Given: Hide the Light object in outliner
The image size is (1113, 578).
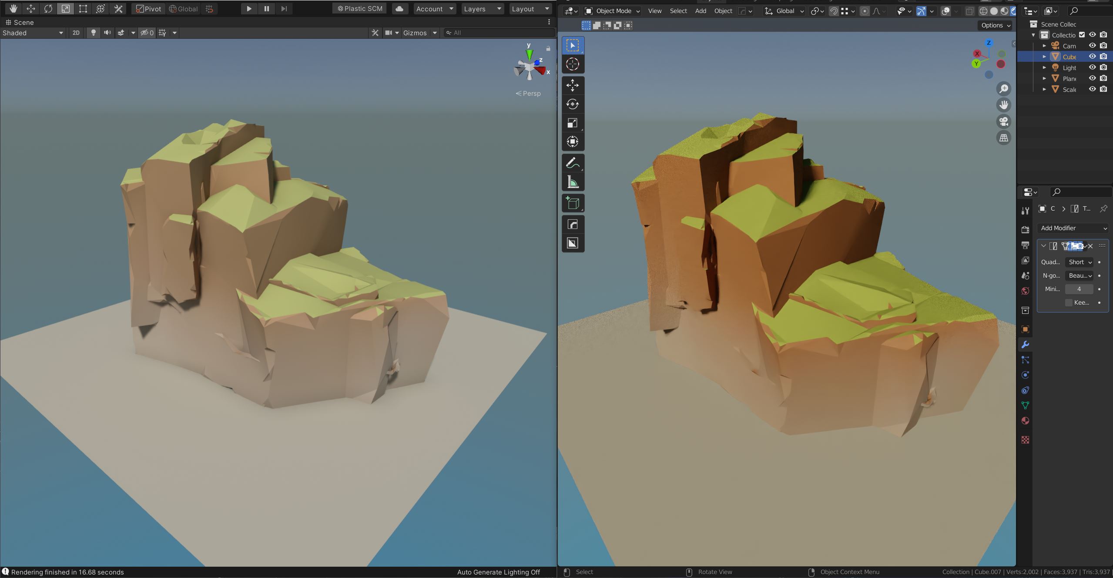Looking at the screenshot, I should click(1092, 67).
